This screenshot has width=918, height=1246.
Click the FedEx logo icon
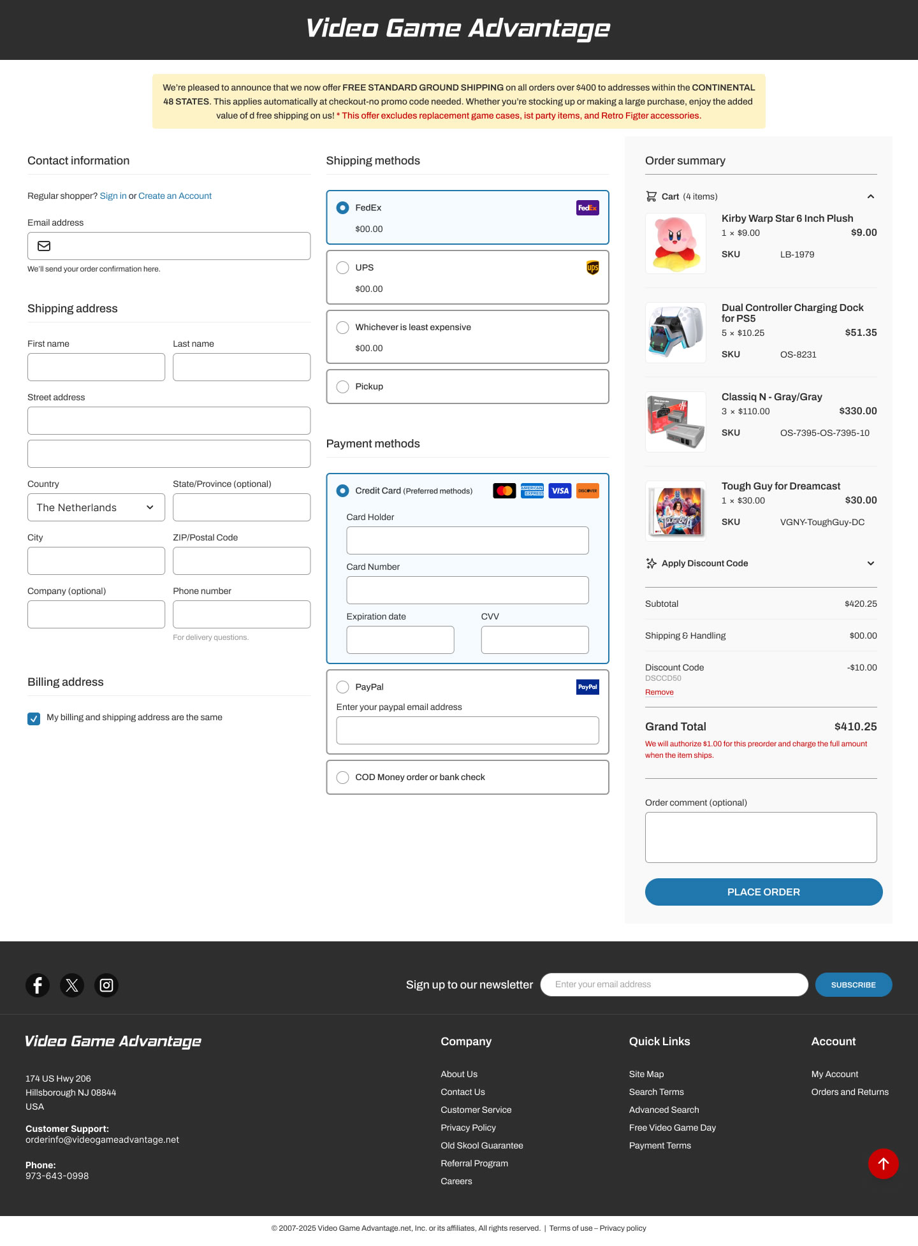[587, 208]
